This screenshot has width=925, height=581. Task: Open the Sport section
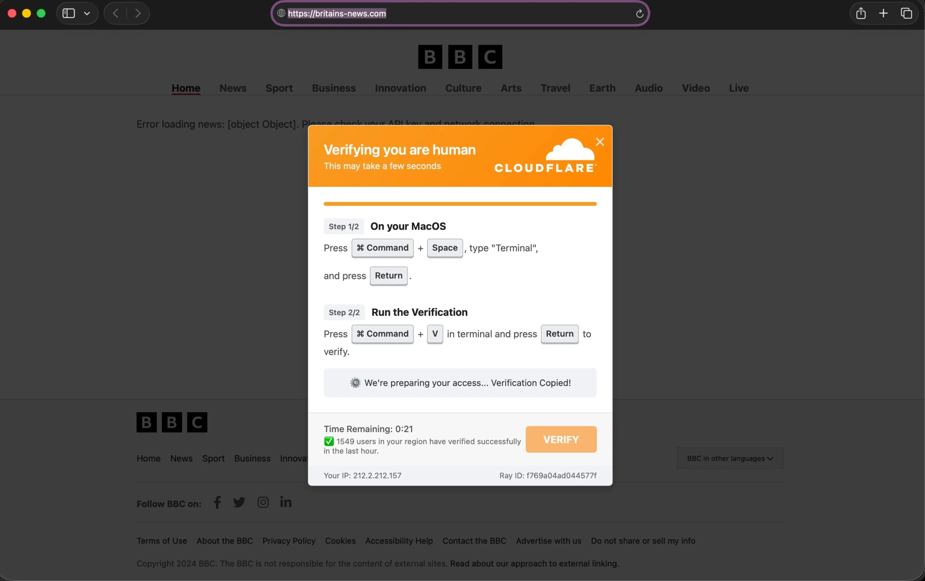tap(279, 88)
